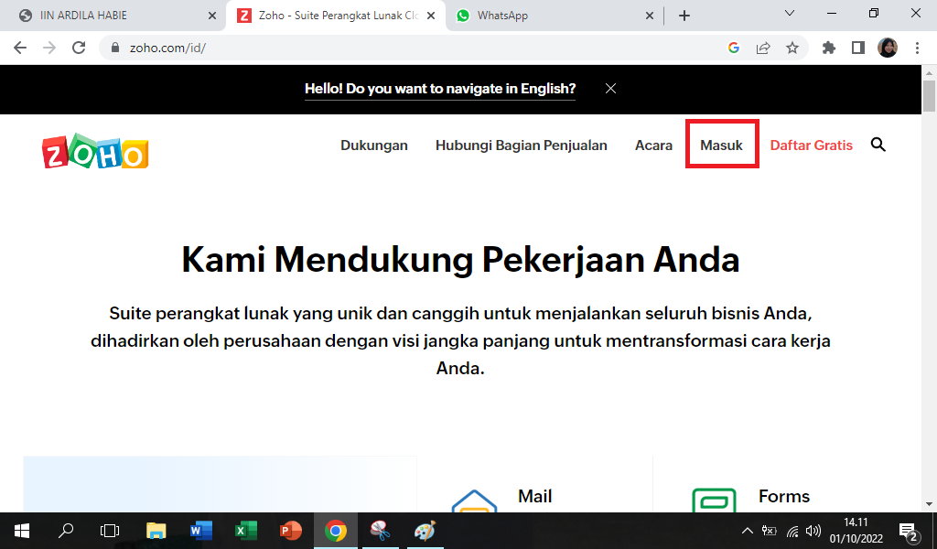937x549 pixels.
Task: Select the Zoho Suite Perangkat Lunak tab
Action: (335, 16)
